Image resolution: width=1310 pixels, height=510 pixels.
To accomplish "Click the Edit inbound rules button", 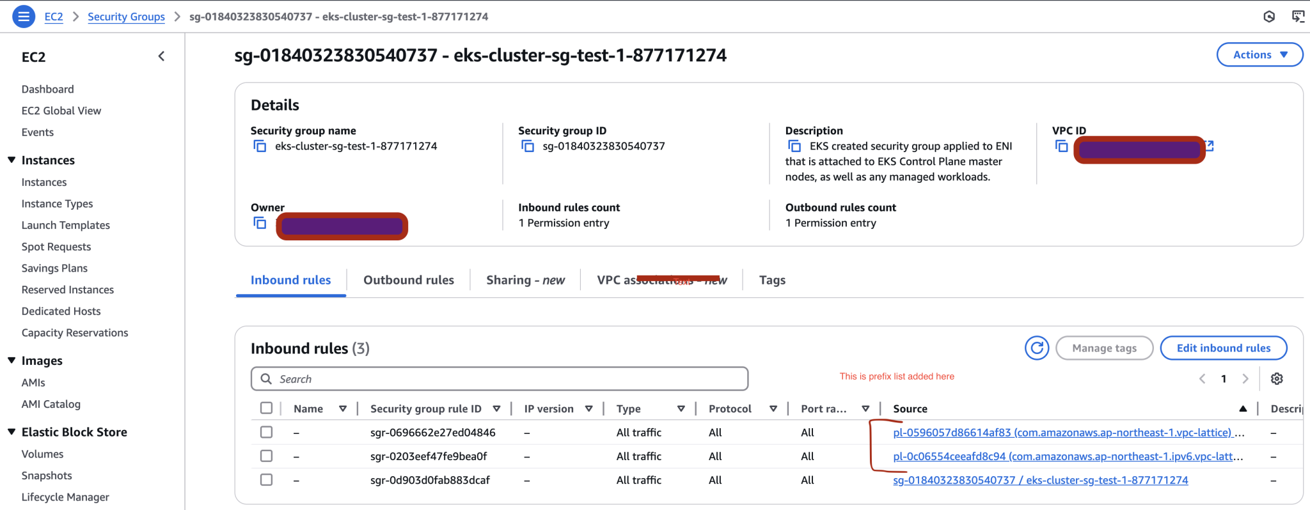I will 1224,348.
